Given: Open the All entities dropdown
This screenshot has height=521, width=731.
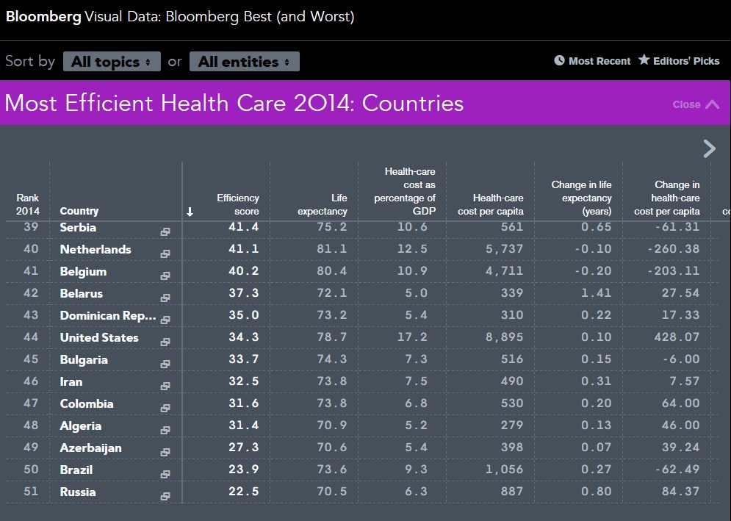Looking at the screenshot, I should [x=245, y=62].
